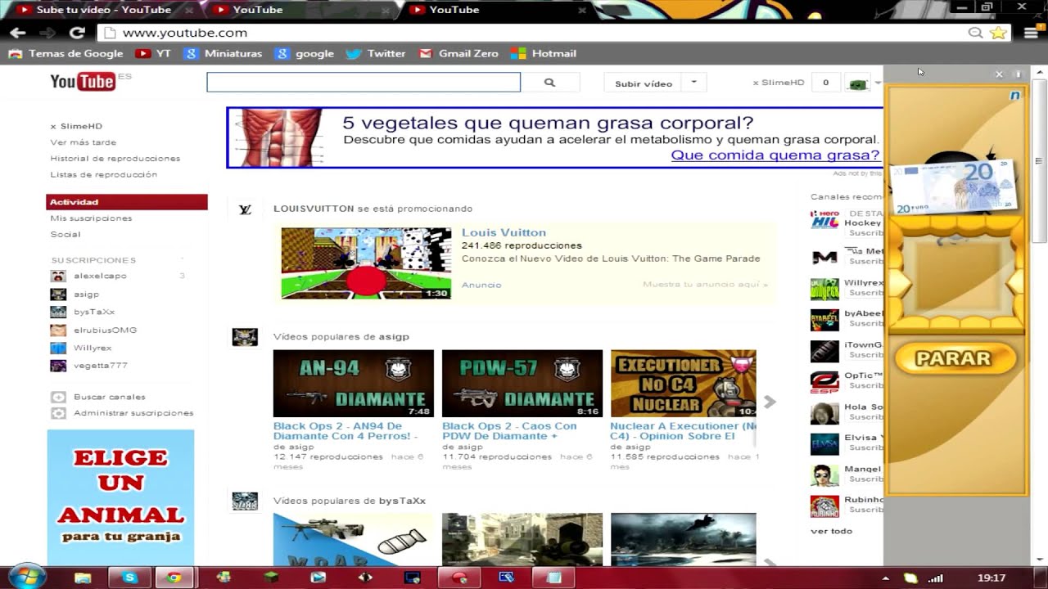This screenshot has height=589, width=1048.
Task: Open Skype from the taskbar
Action: pos(129,578)
